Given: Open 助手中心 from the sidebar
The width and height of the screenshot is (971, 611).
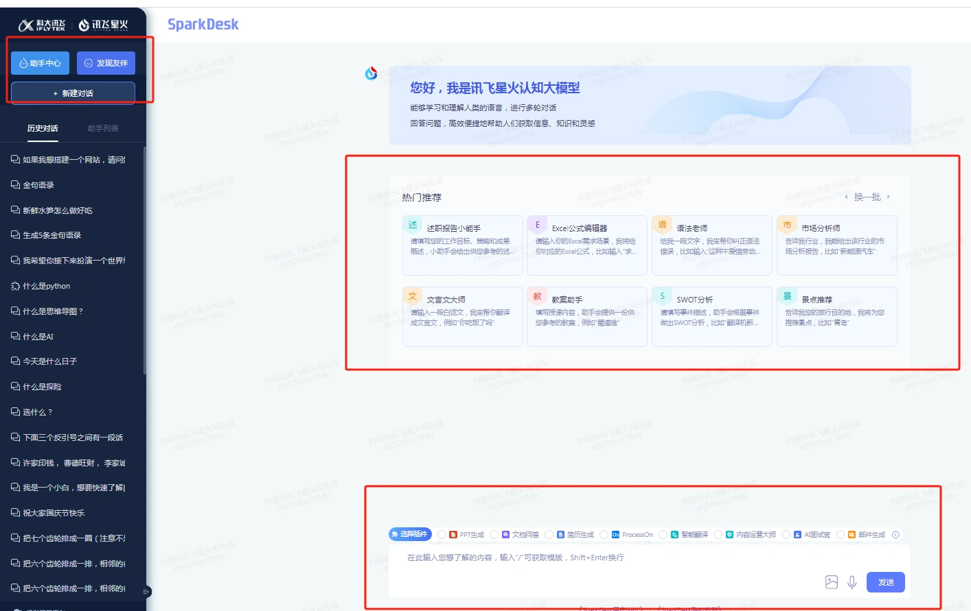Looking at the screenshot, I should point(40,63).
